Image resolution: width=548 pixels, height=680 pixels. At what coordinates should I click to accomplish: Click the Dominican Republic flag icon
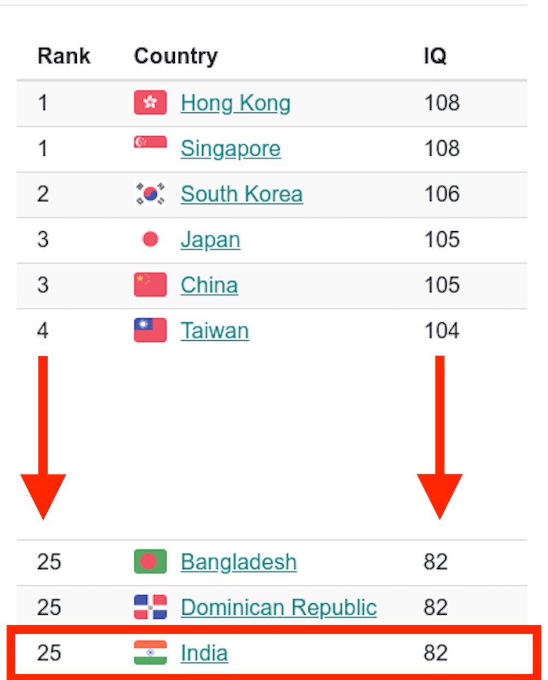pyautogui.click(x=150, y=607)
